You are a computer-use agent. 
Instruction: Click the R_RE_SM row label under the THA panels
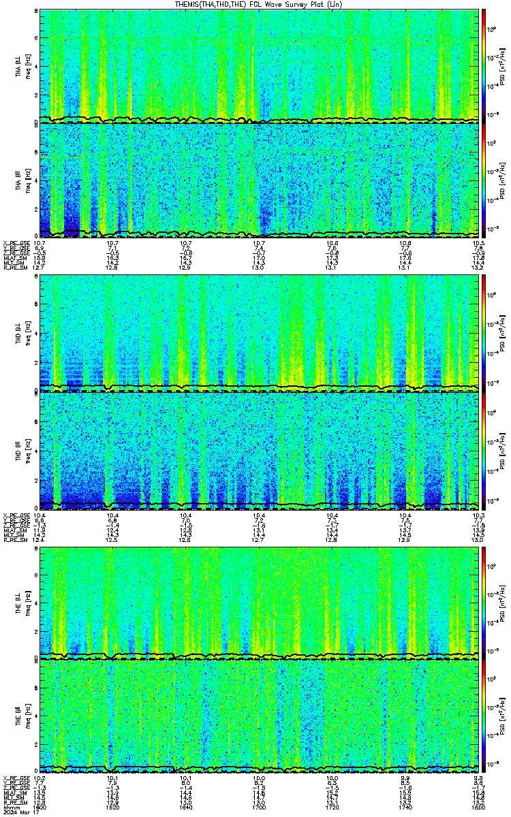tap(15, 268)
